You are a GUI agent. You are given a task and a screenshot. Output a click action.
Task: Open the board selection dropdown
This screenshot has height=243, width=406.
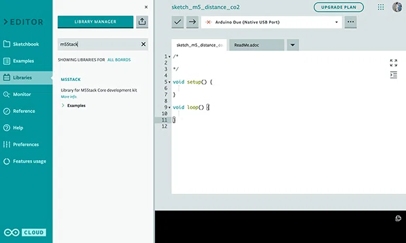click(271, 22)
